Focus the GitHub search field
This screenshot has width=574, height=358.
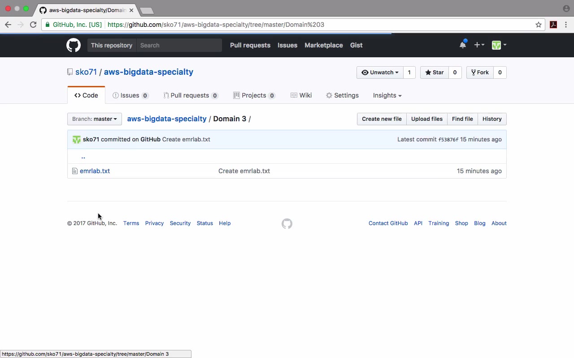(179, 45)
